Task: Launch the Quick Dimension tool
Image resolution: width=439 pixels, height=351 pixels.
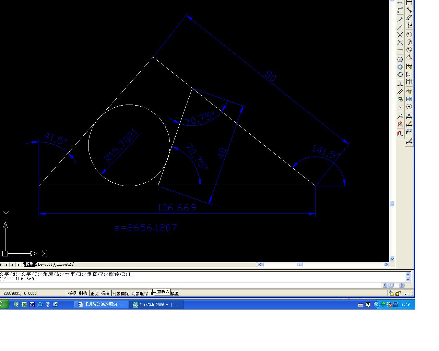Action: tap(409, 66)
